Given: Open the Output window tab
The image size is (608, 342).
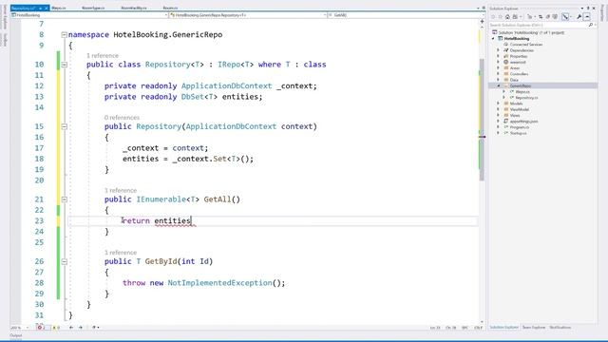Looking at the screenshot, I should [16, 335].
